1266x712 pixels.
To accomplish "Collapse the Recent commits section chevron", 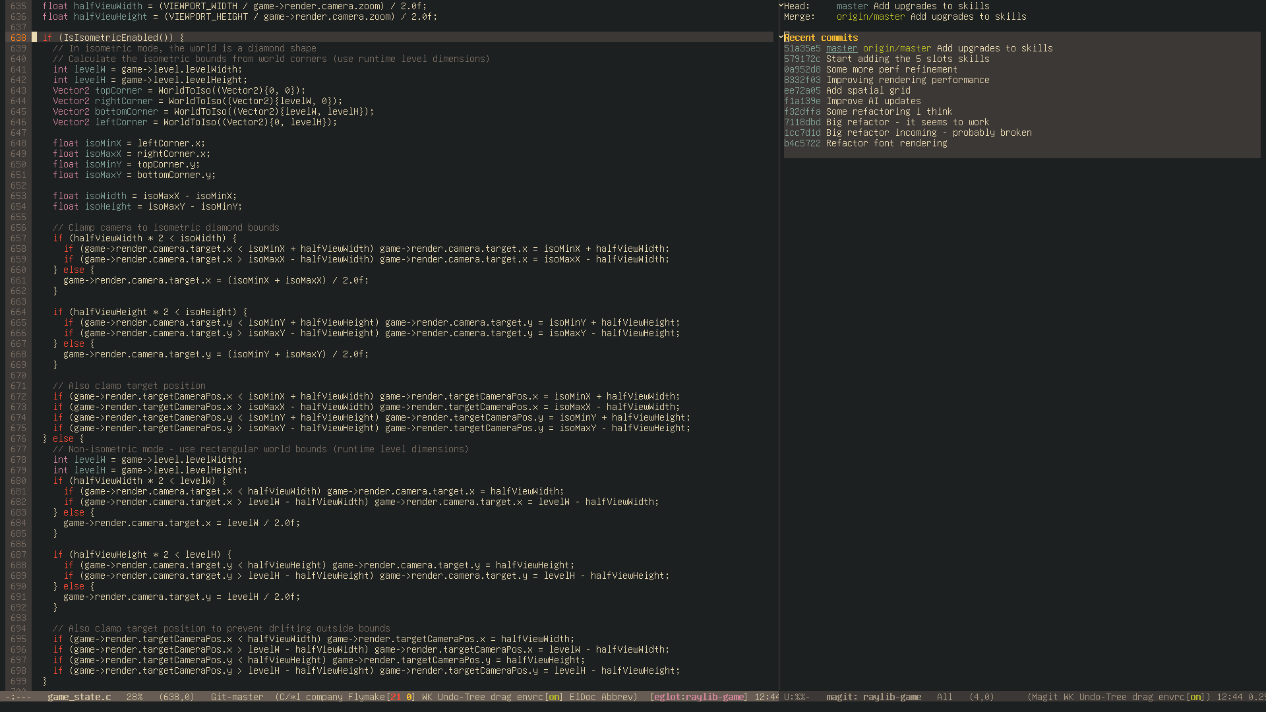I will pyautogui.click(x=781, y=37).
